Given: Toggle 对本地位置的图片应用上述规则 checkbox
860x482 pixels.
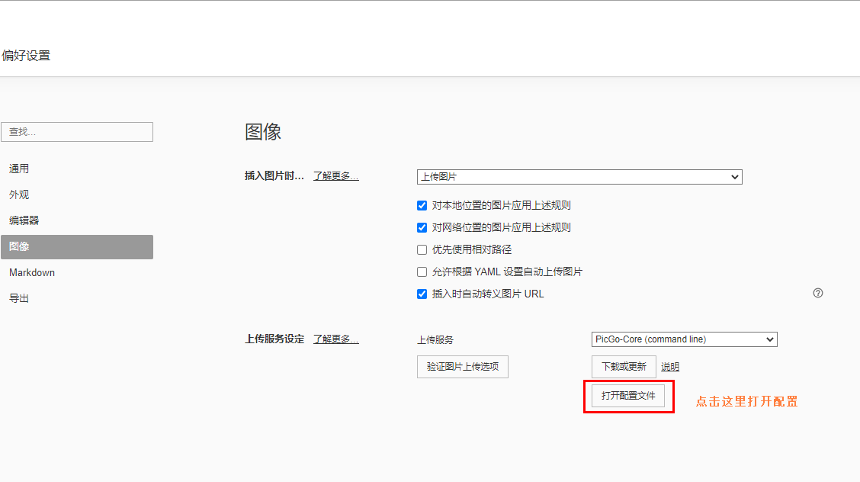Looking at the screenshot, I should coord(422,206).
